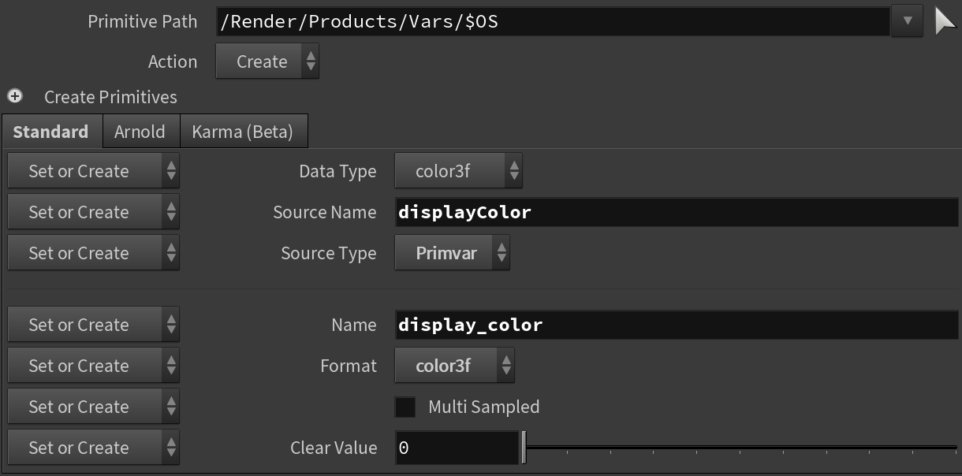This screenshot has height=476, width=962.
Task: Open the Data Type color3f dropdown
Action: pyautogui.click(x=457, y=171)
